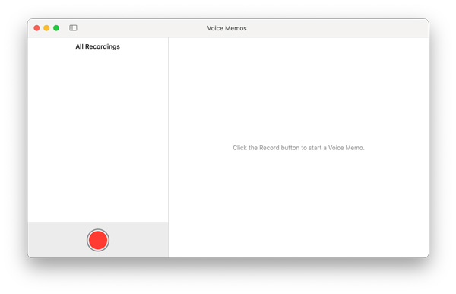The image size is (456, 294).
Task: Close the Voice Memos window
Action: pyautogui.click(x=36, y=28)
